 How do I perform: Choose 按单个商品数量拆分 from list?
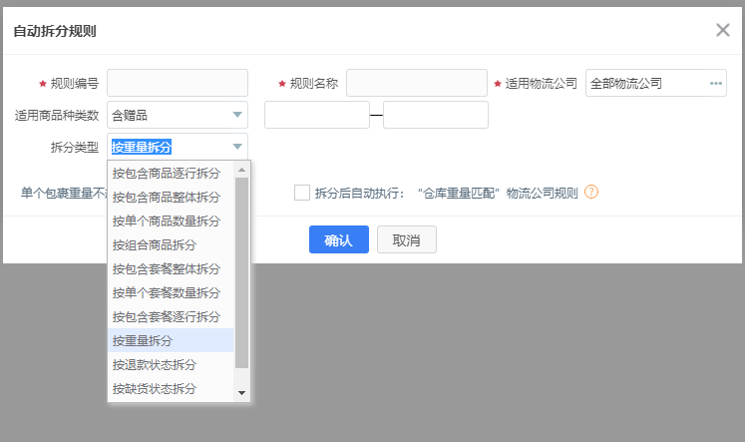(x=171, y=221)
